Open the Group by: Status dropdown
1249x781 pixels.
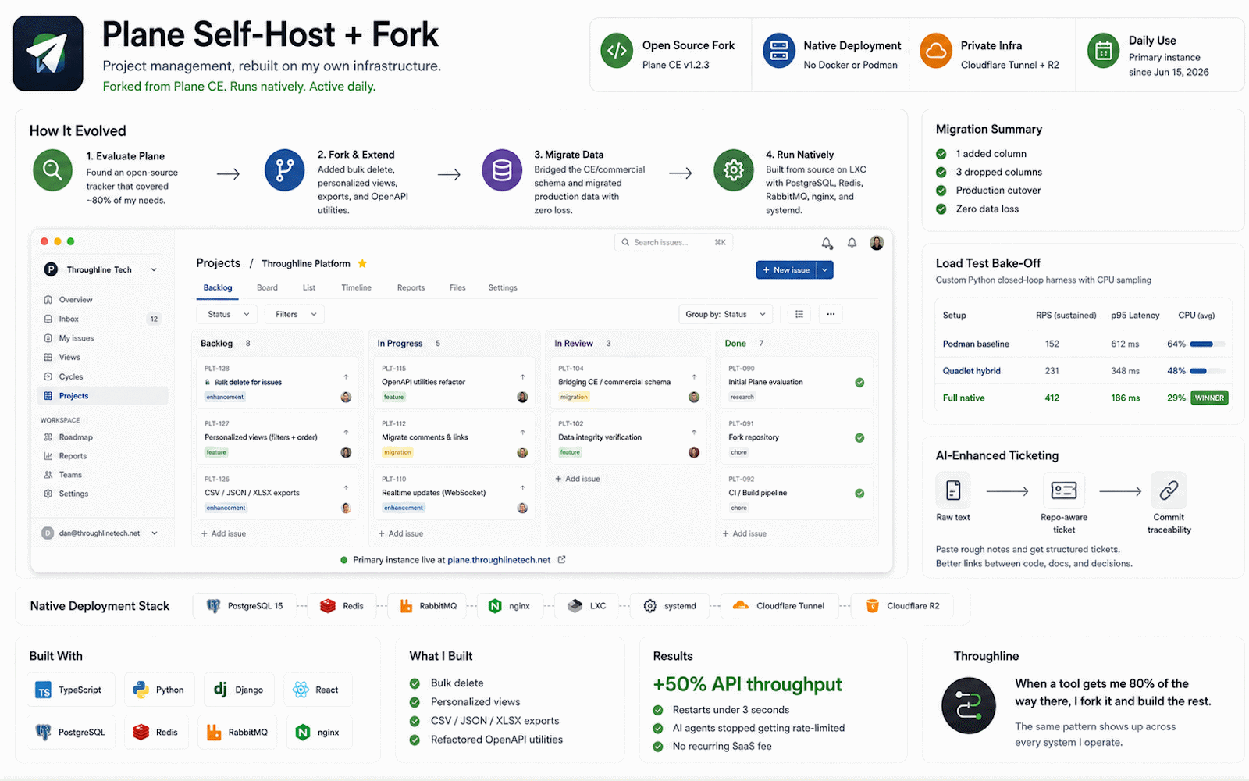(726, 314)
